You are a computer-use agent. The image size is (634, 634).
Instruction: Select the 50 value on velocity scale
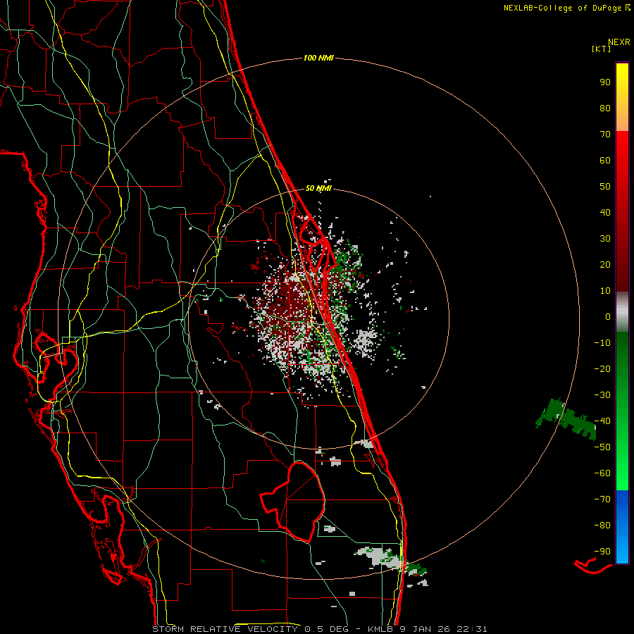[x=605, y=187]
